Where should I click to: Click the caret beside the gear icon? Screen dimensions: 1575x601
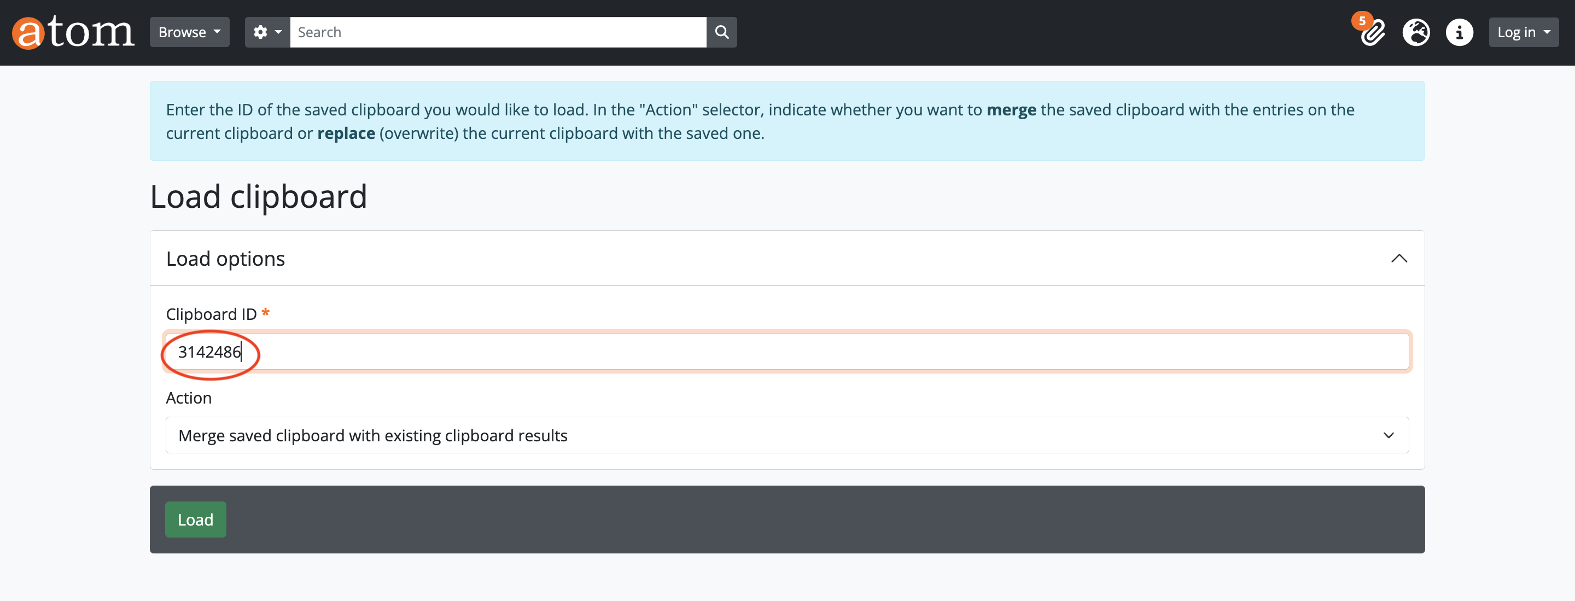(278, 32)
